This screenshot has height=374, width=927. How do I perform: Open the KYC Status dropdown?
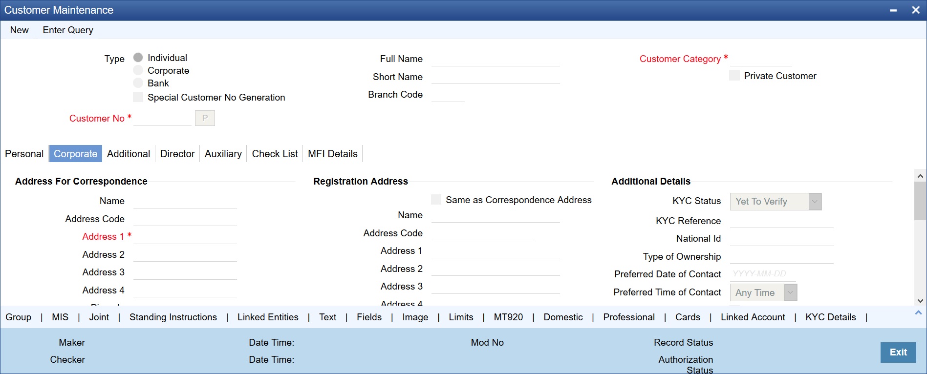click(776, 202)
